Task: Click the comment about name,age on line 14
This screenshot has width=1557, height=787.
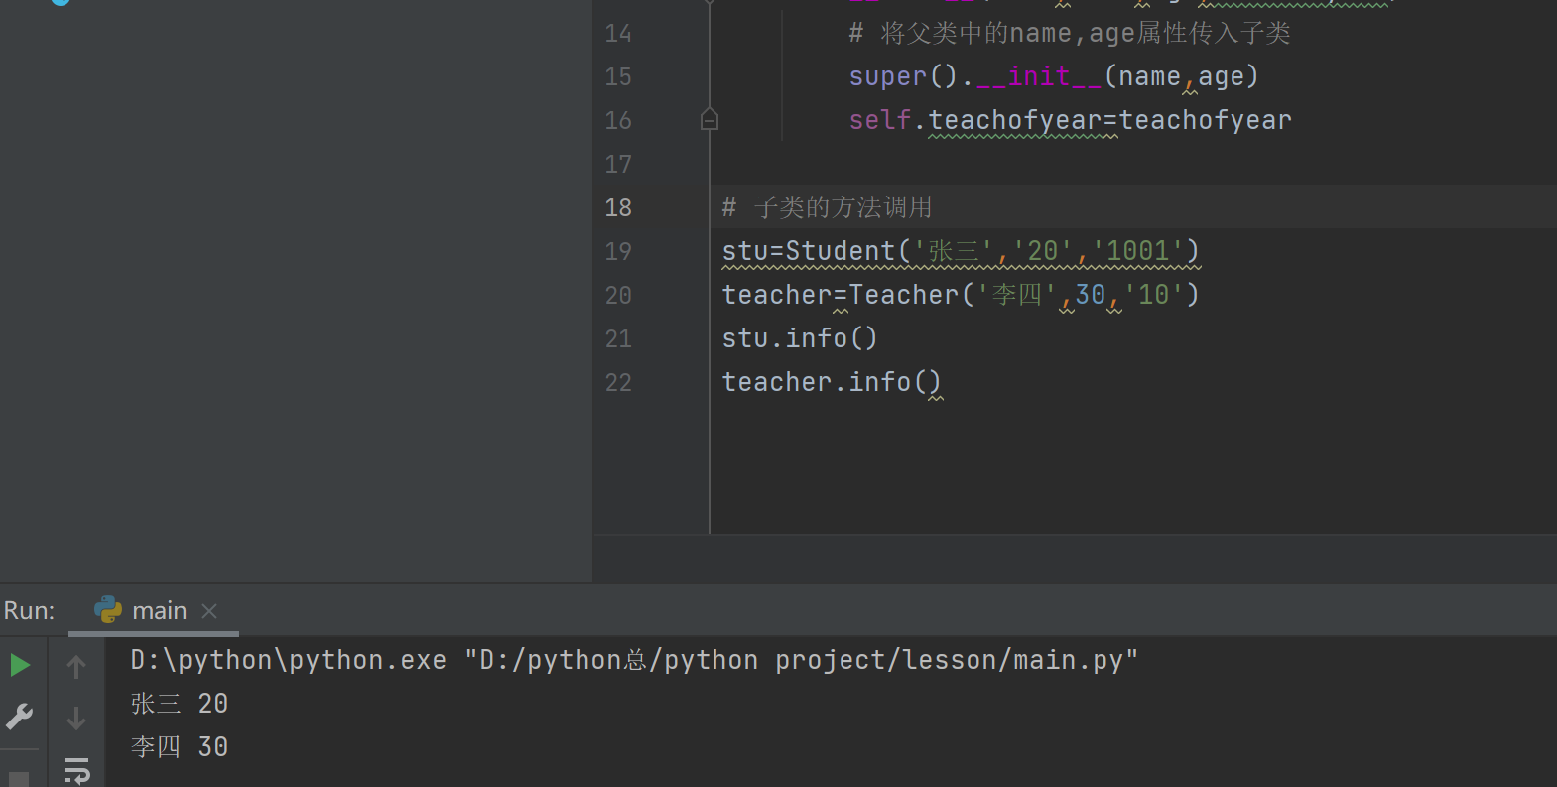Action: 1070,34
